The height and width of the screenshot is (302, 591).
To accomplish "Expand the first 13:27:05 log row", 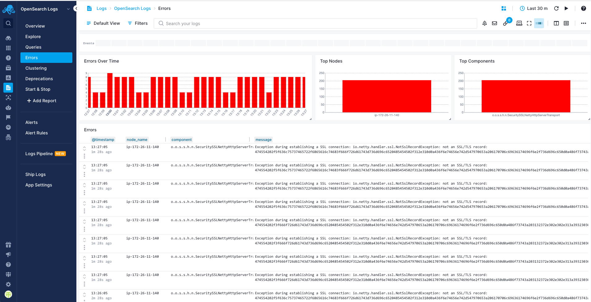I will click(84, 149).
